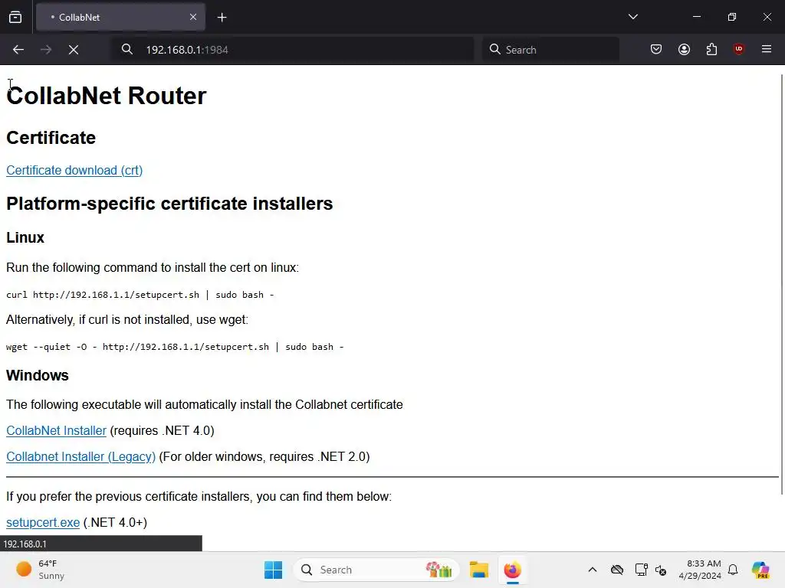Launch Copilot preview from taskbar
Viewport: 785px width, 588px height.
760,570
